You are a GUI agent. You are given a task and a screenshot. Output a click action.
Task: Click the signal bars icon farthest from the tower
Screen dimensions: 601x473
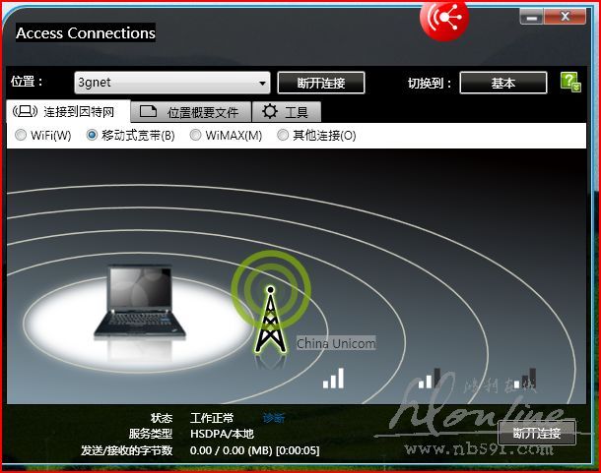pos(527,378)
